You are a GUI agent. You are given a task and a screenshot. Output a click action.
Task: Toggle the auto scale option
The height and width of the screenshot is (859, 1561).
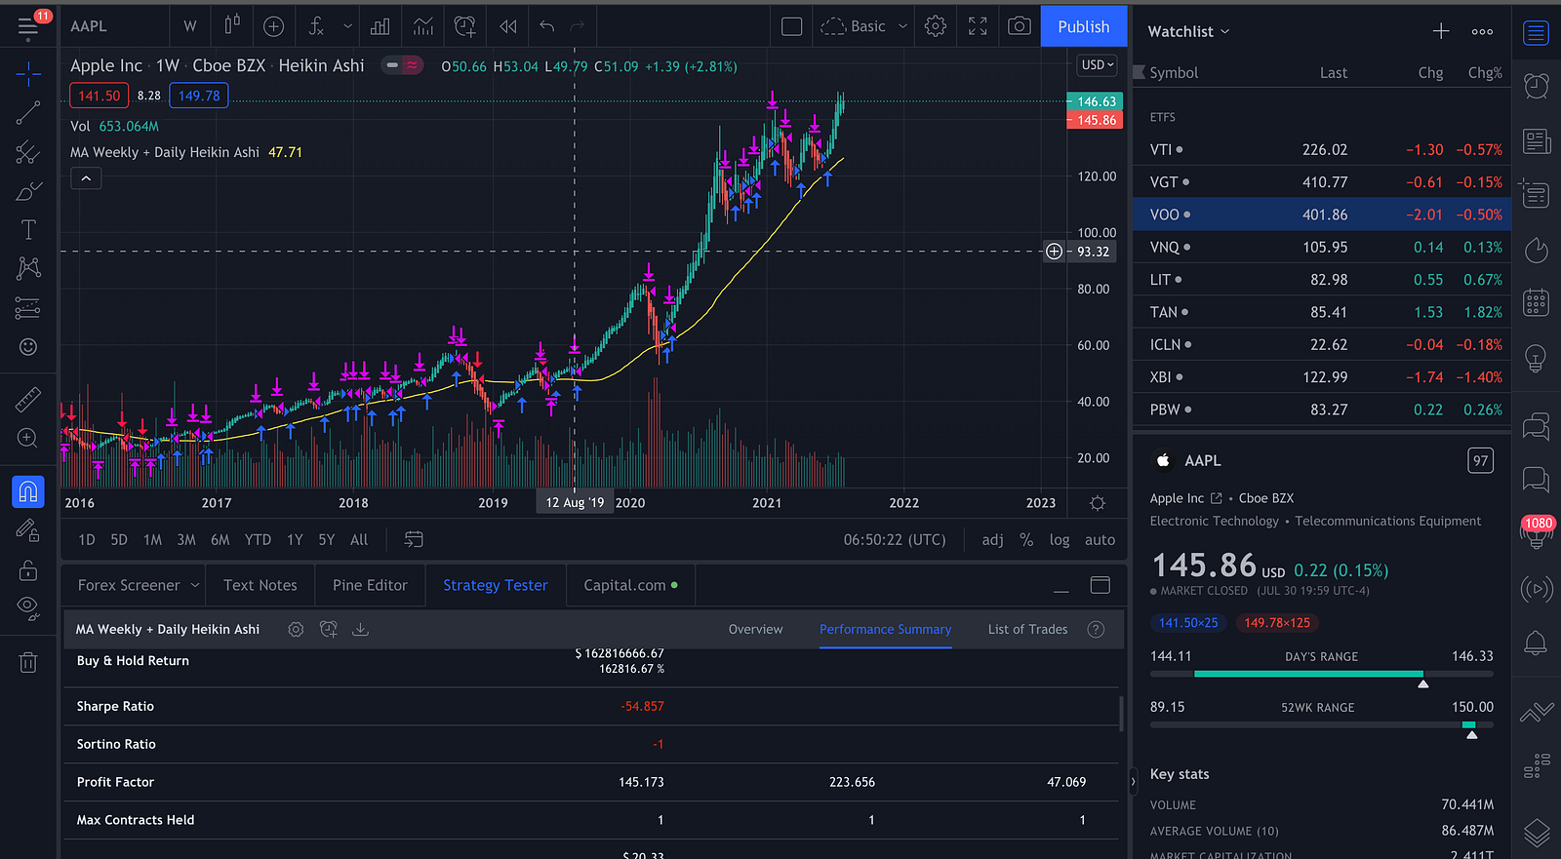pos(1100,540)
